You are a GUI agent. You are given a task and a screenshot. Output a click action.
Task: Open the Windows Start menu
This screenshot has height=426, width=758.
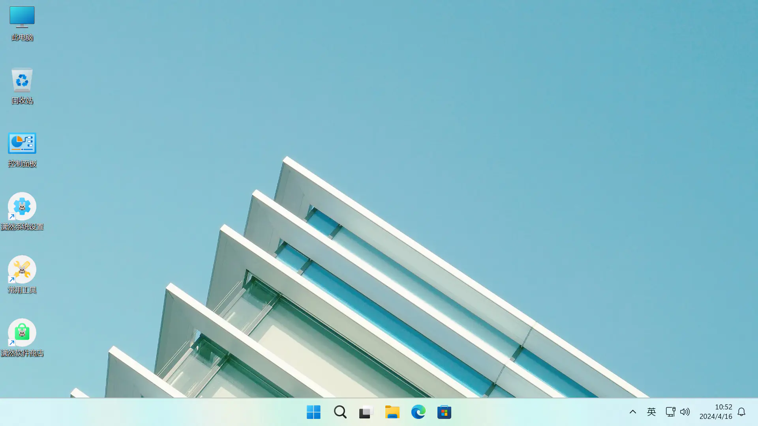[x=313, y=412]
